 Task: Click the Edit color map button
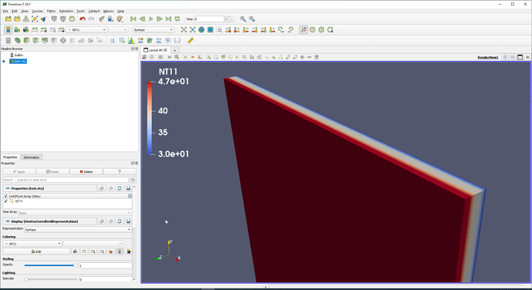[36, 251]
